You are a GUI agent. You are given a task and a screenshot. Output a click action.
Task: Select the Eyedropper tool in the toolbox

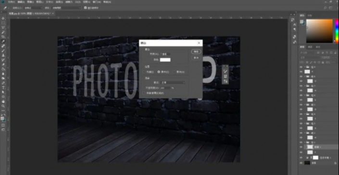[x=3, y=41]
